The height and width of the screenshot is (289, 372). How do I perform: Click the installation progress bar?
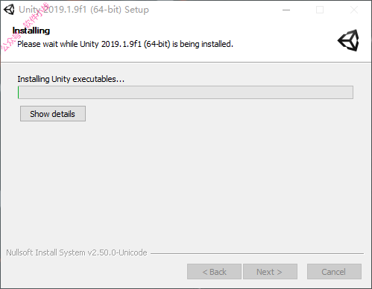186,92
